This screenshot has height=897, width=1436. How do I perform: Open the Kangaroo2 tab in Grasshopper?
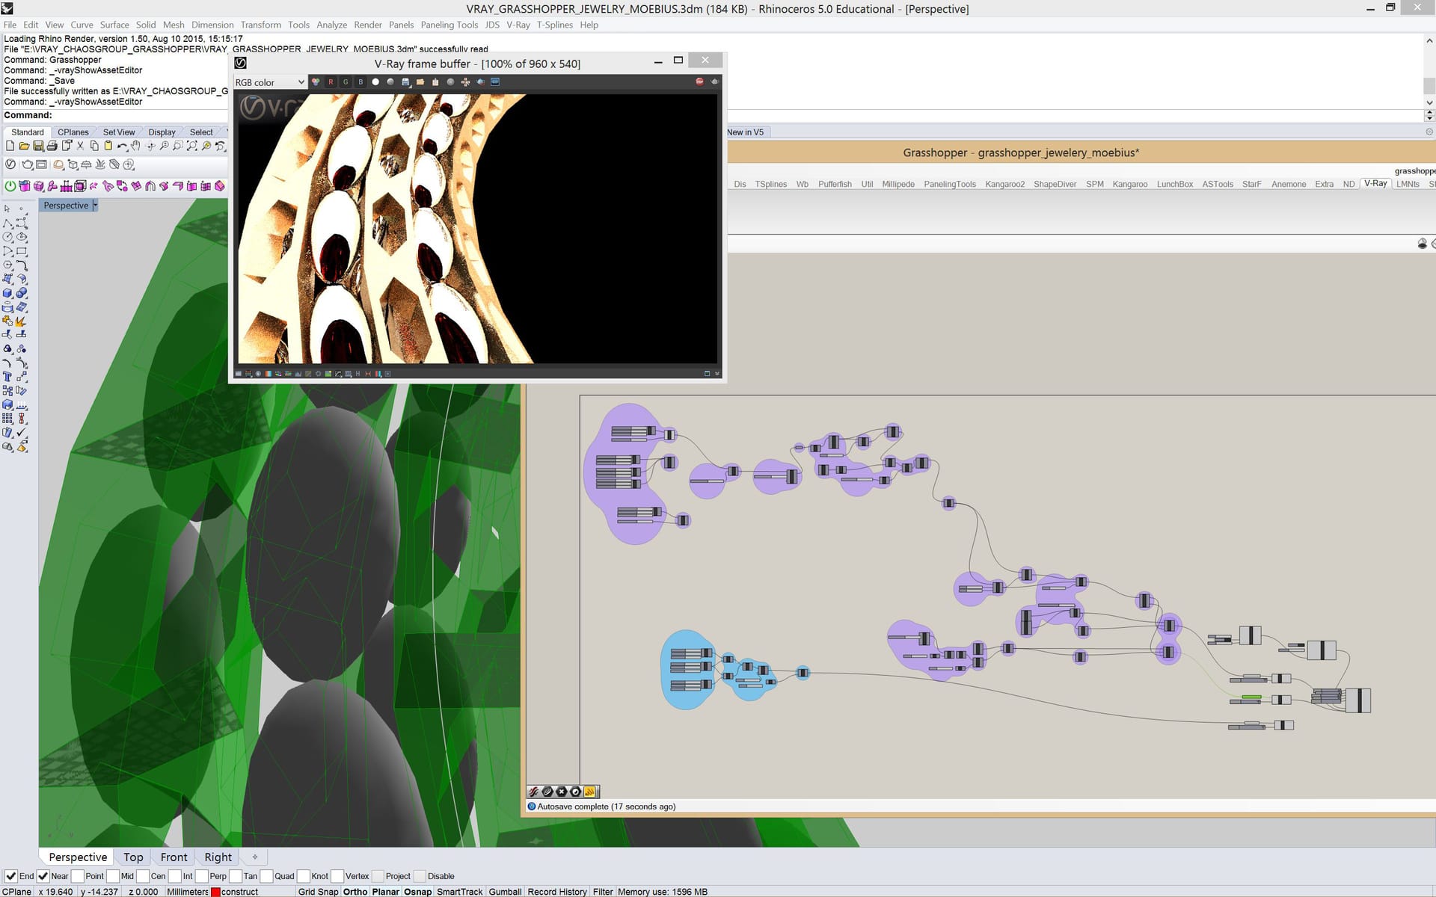point(1004,184)
